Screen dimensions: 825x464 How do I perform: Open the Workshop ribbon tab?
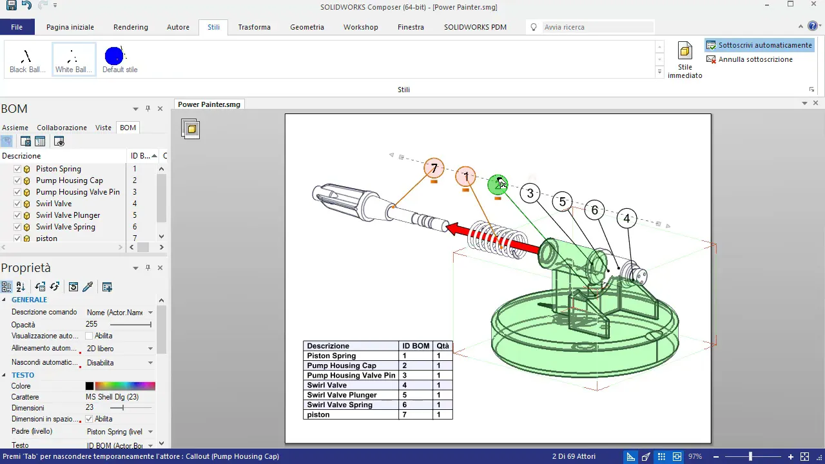360,27
